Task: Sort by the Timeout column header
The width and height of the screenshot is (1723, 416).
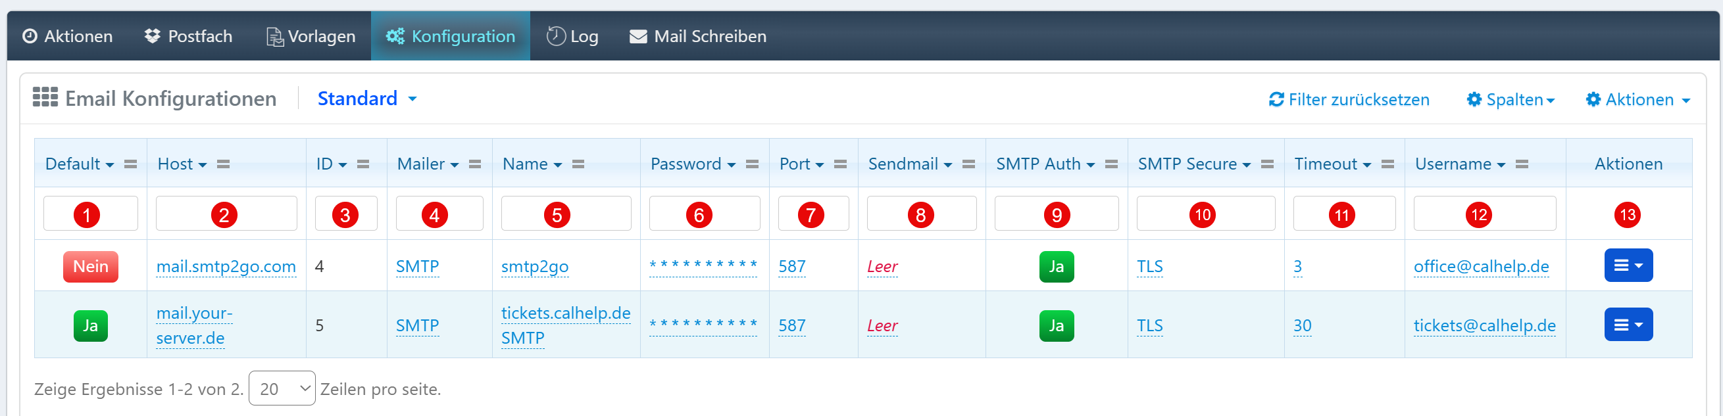Action: pyautogui.click(x=1325, y=164)
